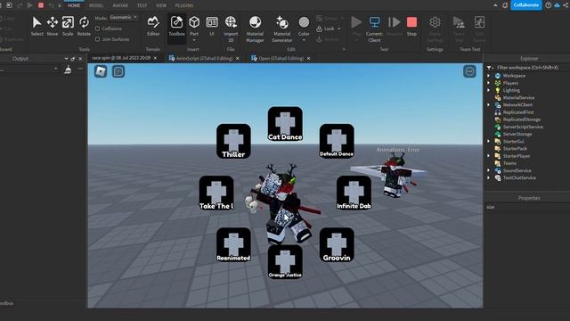The image size is (570, 321).
Task: Choose the Cat Dance emote
Action: (285, 124)
